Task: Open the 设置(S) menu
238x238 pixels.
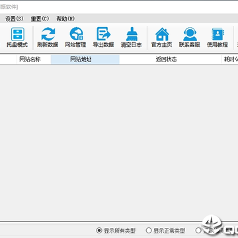Action: [x=15, y=19]
